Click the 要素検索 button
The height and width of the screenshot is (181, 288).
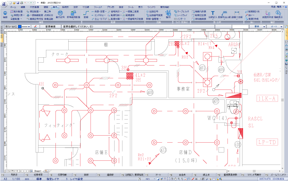click(x=50, y=26)
